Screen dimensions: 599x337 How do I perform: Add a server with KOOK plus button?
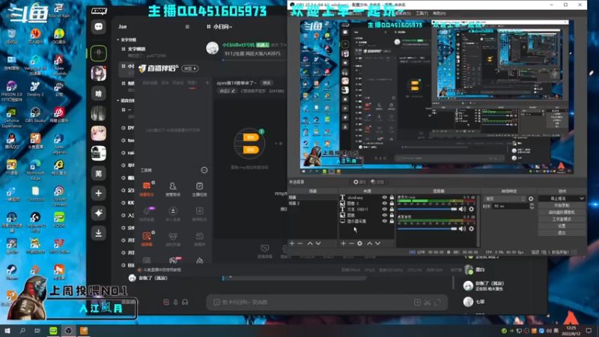coord(99,193)
